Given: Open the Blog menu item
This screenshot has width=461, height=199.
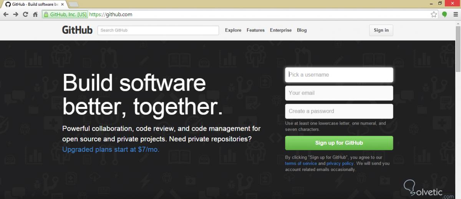Looking at the screenshot, I should (x=302, y=30).
